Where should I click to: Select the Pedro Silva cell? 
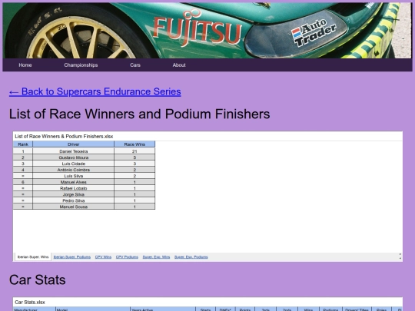click(x=74, y=200)
